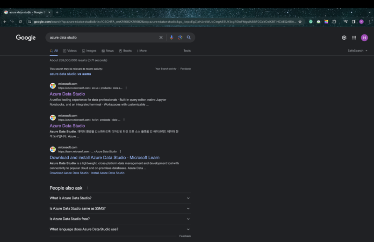
Task: Click the voice search microphone icon
Action: (x=172, y=37)
